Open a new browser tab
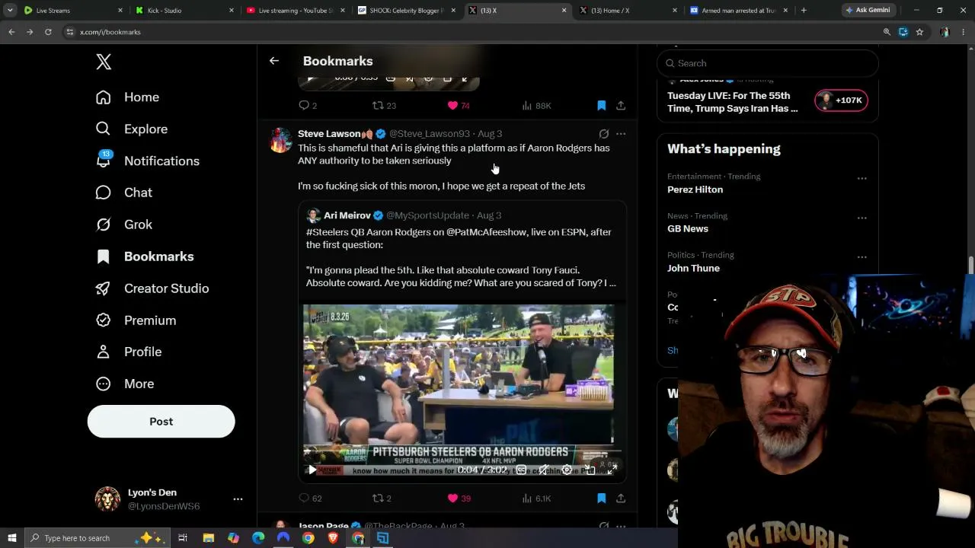Viewport: 975px width, 548px height. click(804, 11)
